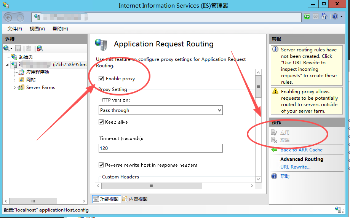The height and width of the screenshot is (218, 350).
Task: Click the settings pane horizontal scrollbar thumb
Action: pyautogui.click(x=152, y=186)
